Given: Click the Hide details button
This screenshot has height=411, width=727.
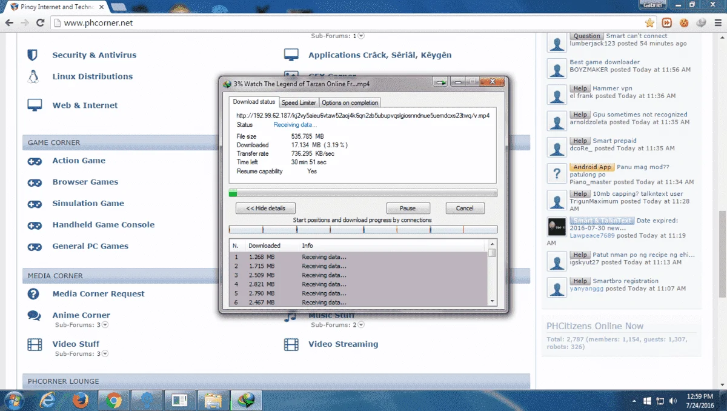Looking at the screenshot, I should pyautogui.click(x=265, y=208).
